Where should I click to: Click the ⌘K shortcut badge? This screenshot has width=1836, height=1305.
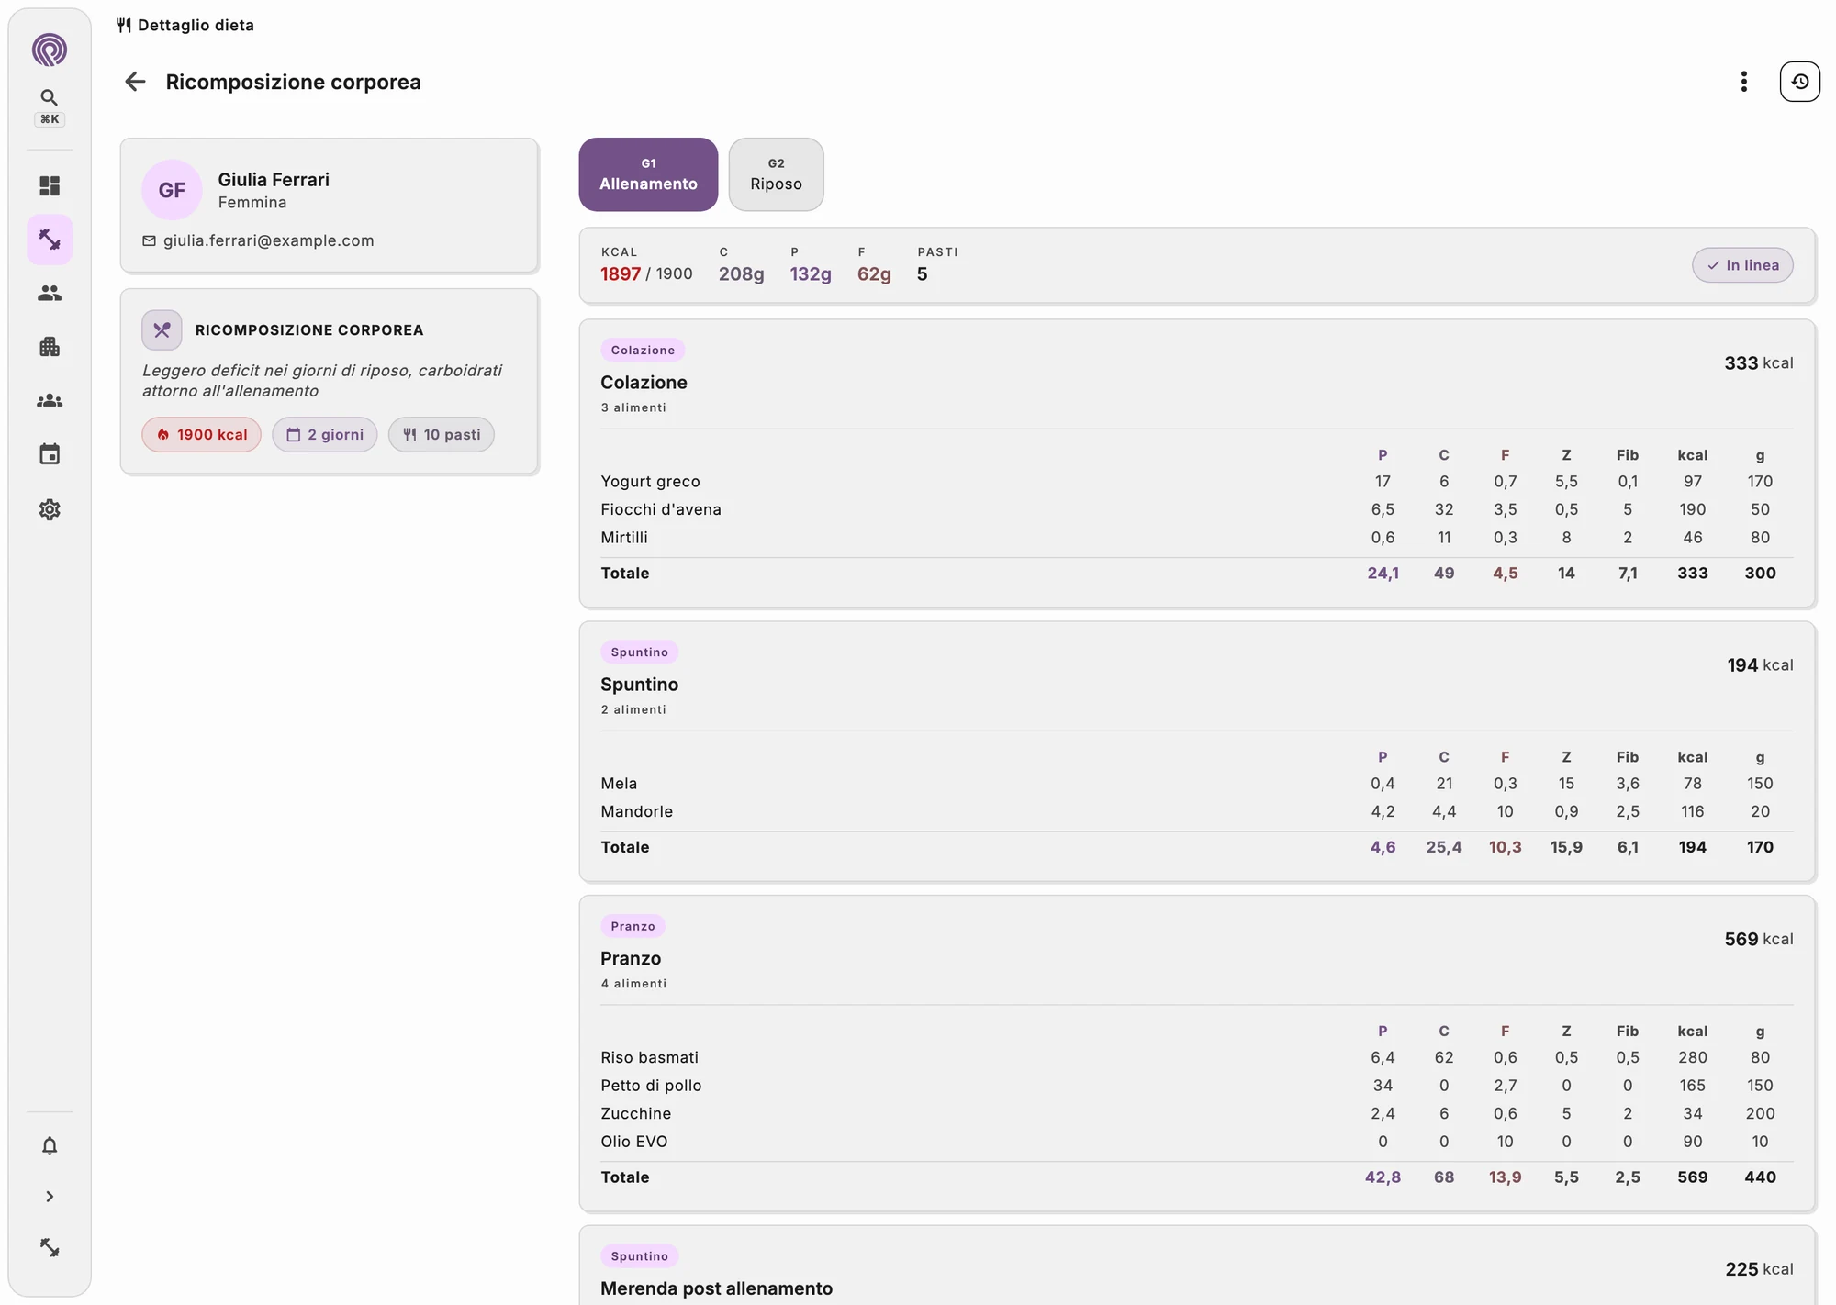pos(50,119)
